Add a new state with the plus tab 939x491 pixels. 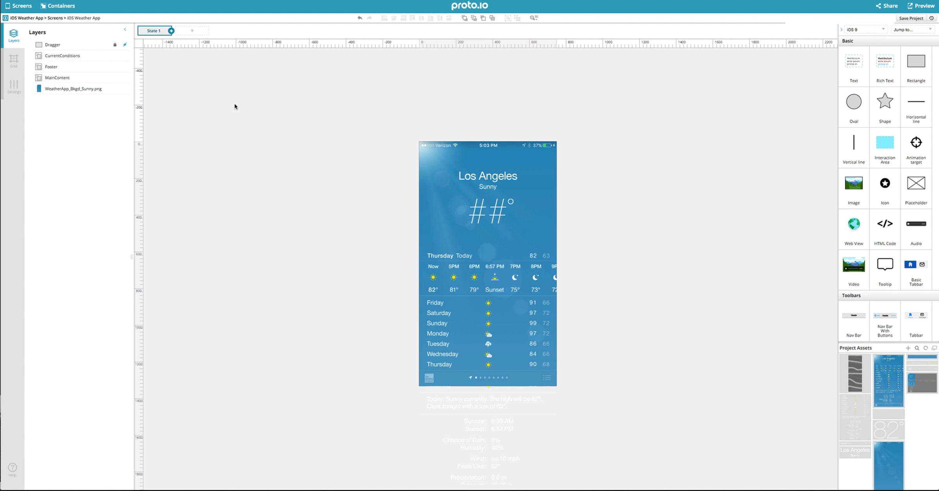(x=192, y=30)
